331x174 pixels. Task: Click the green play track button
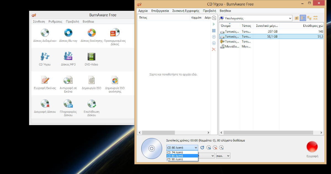(214, 24)
